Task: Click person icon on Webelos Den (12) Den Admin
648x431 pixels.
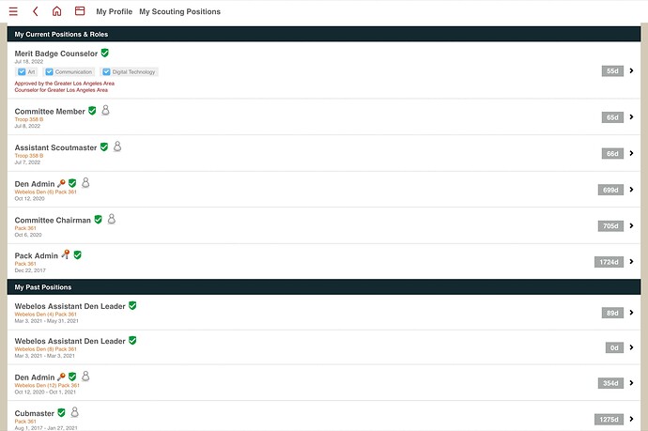Action: click(85, 376)
